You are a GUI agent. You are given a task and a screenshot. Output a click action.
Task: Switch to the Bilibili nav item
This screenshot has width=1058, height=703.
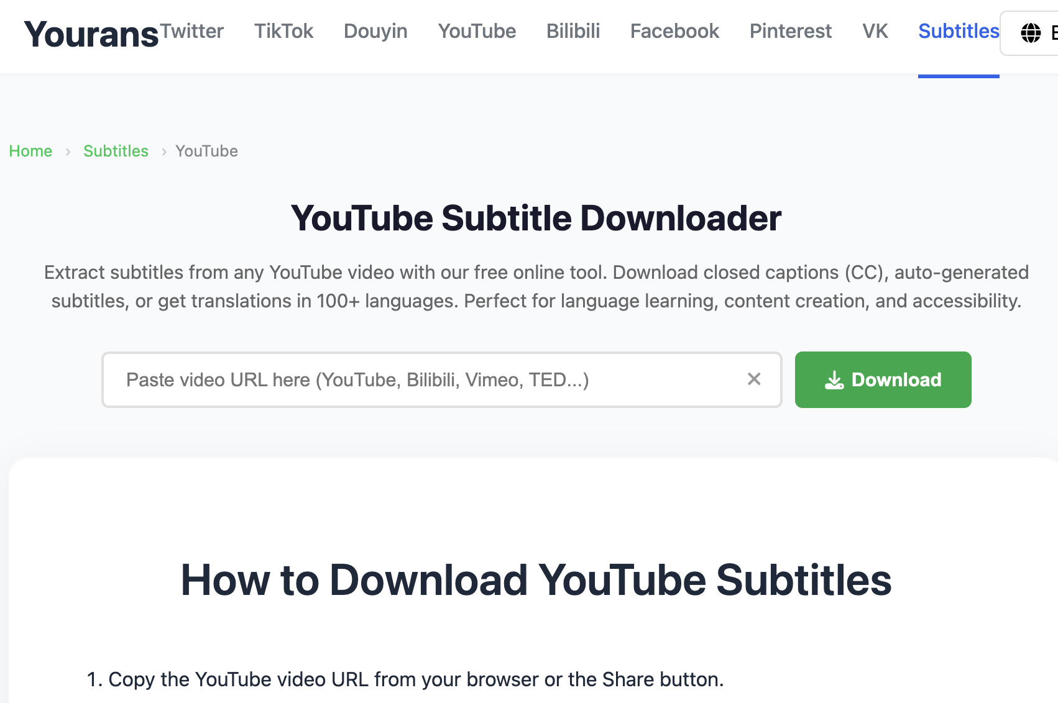573,31
